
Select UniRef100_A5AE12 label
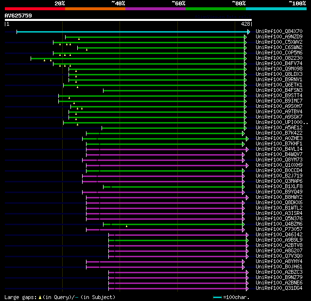[x=279, y=128]
